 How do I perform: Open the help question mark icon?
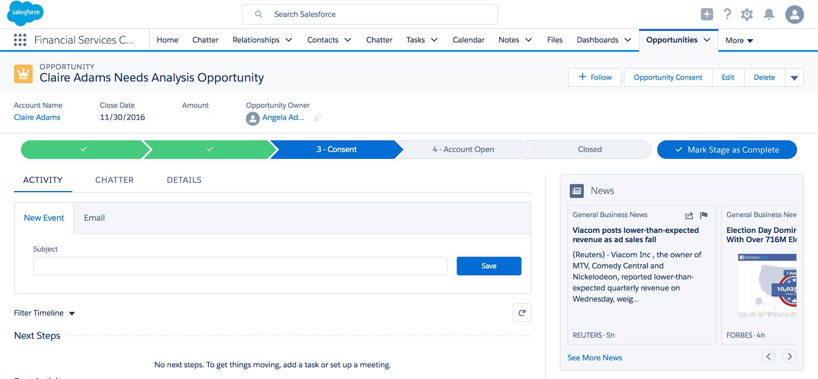coord(727,14)
